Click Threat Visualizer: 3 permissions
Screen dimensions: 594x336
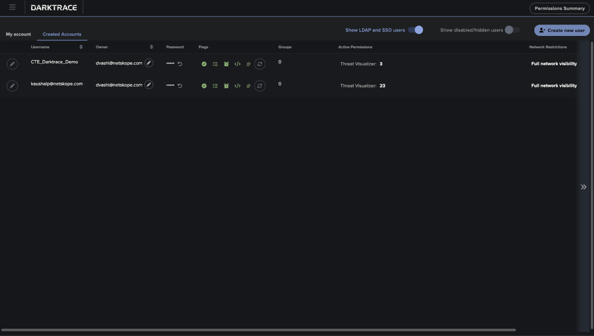361,64
